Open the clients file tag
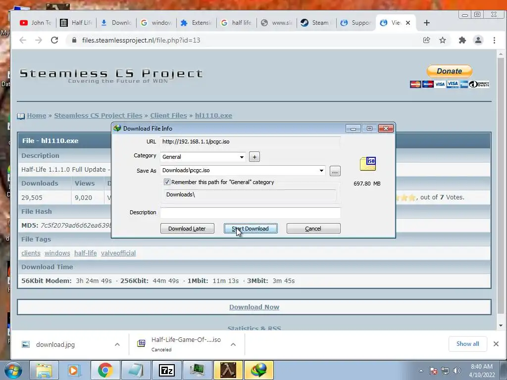Viewport: 507px width, 380px height. (31, 253)
